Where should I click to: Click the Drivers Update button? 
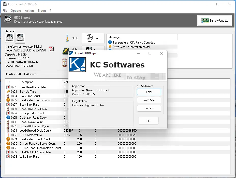(x=215, y=20)
